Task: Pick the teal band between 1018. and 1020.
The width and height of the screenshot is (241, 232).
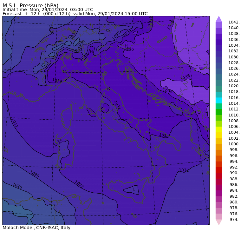Action: tap(219, 89)
